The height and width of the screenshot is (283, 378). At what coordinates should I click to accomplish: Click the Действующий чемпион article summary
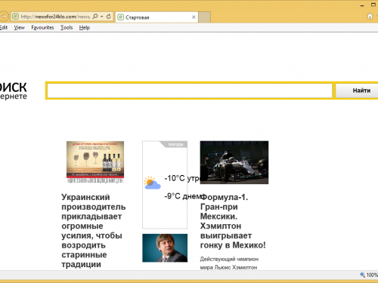(x=229, y=263)
